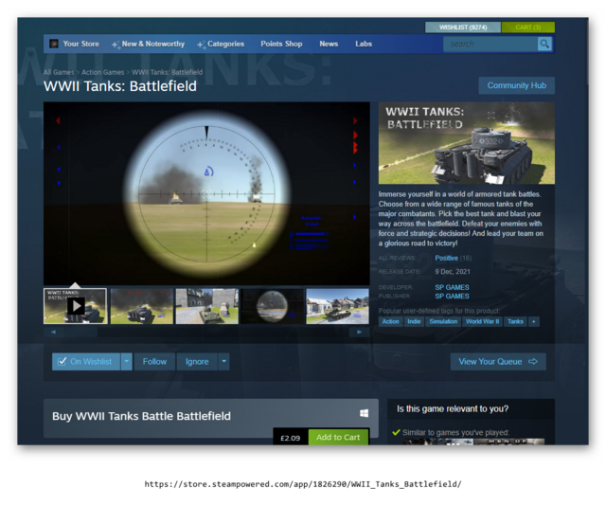The height and width of the screenshot is (506, 606).
Task: Open the Points Shop
Action: click(x=281, y=44)
